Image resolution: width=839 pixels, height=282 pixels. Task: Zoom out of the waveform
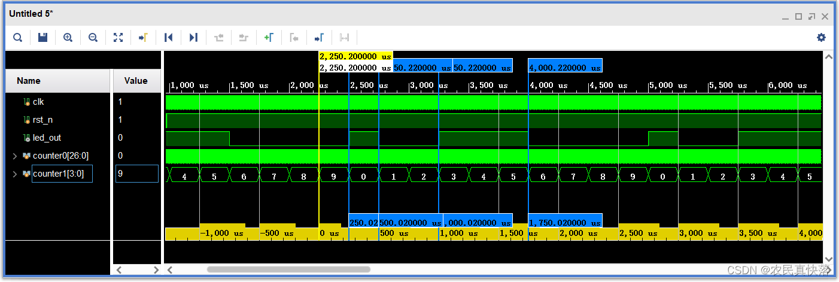point(93,38)
